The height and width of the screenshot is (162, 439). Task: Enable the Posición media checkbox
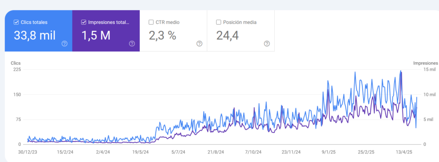pyautogui.click(x=218, y=22)
